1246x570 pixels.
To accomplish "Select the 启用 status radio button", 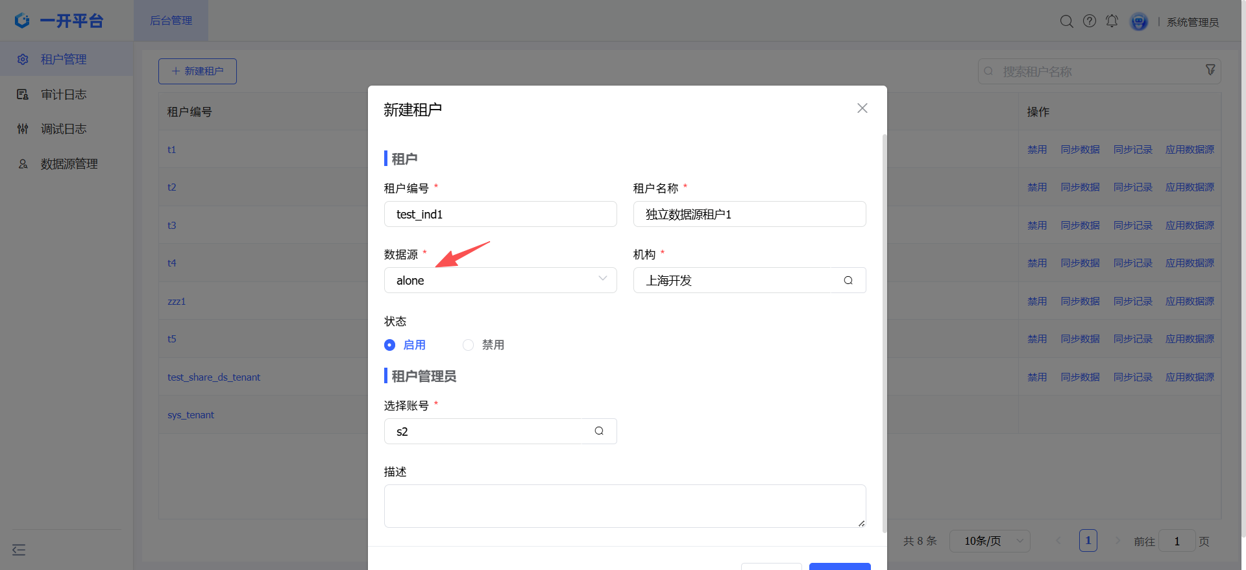I will coord(389,345).
